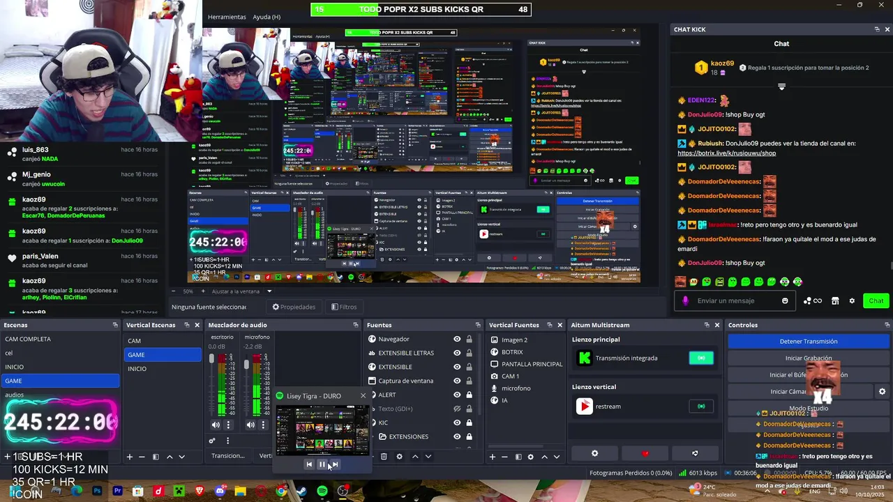The height and width of the screenshot is (502, 893).
Task: Pop out Escenas dock panel
Action: (115, 325)
